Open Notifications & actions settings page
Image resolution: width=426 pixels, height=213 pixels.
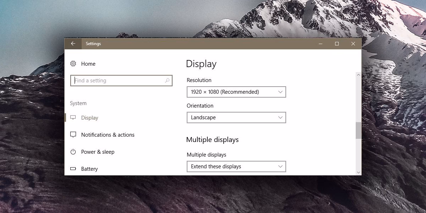pyautogui.click(x=108, y=135)
